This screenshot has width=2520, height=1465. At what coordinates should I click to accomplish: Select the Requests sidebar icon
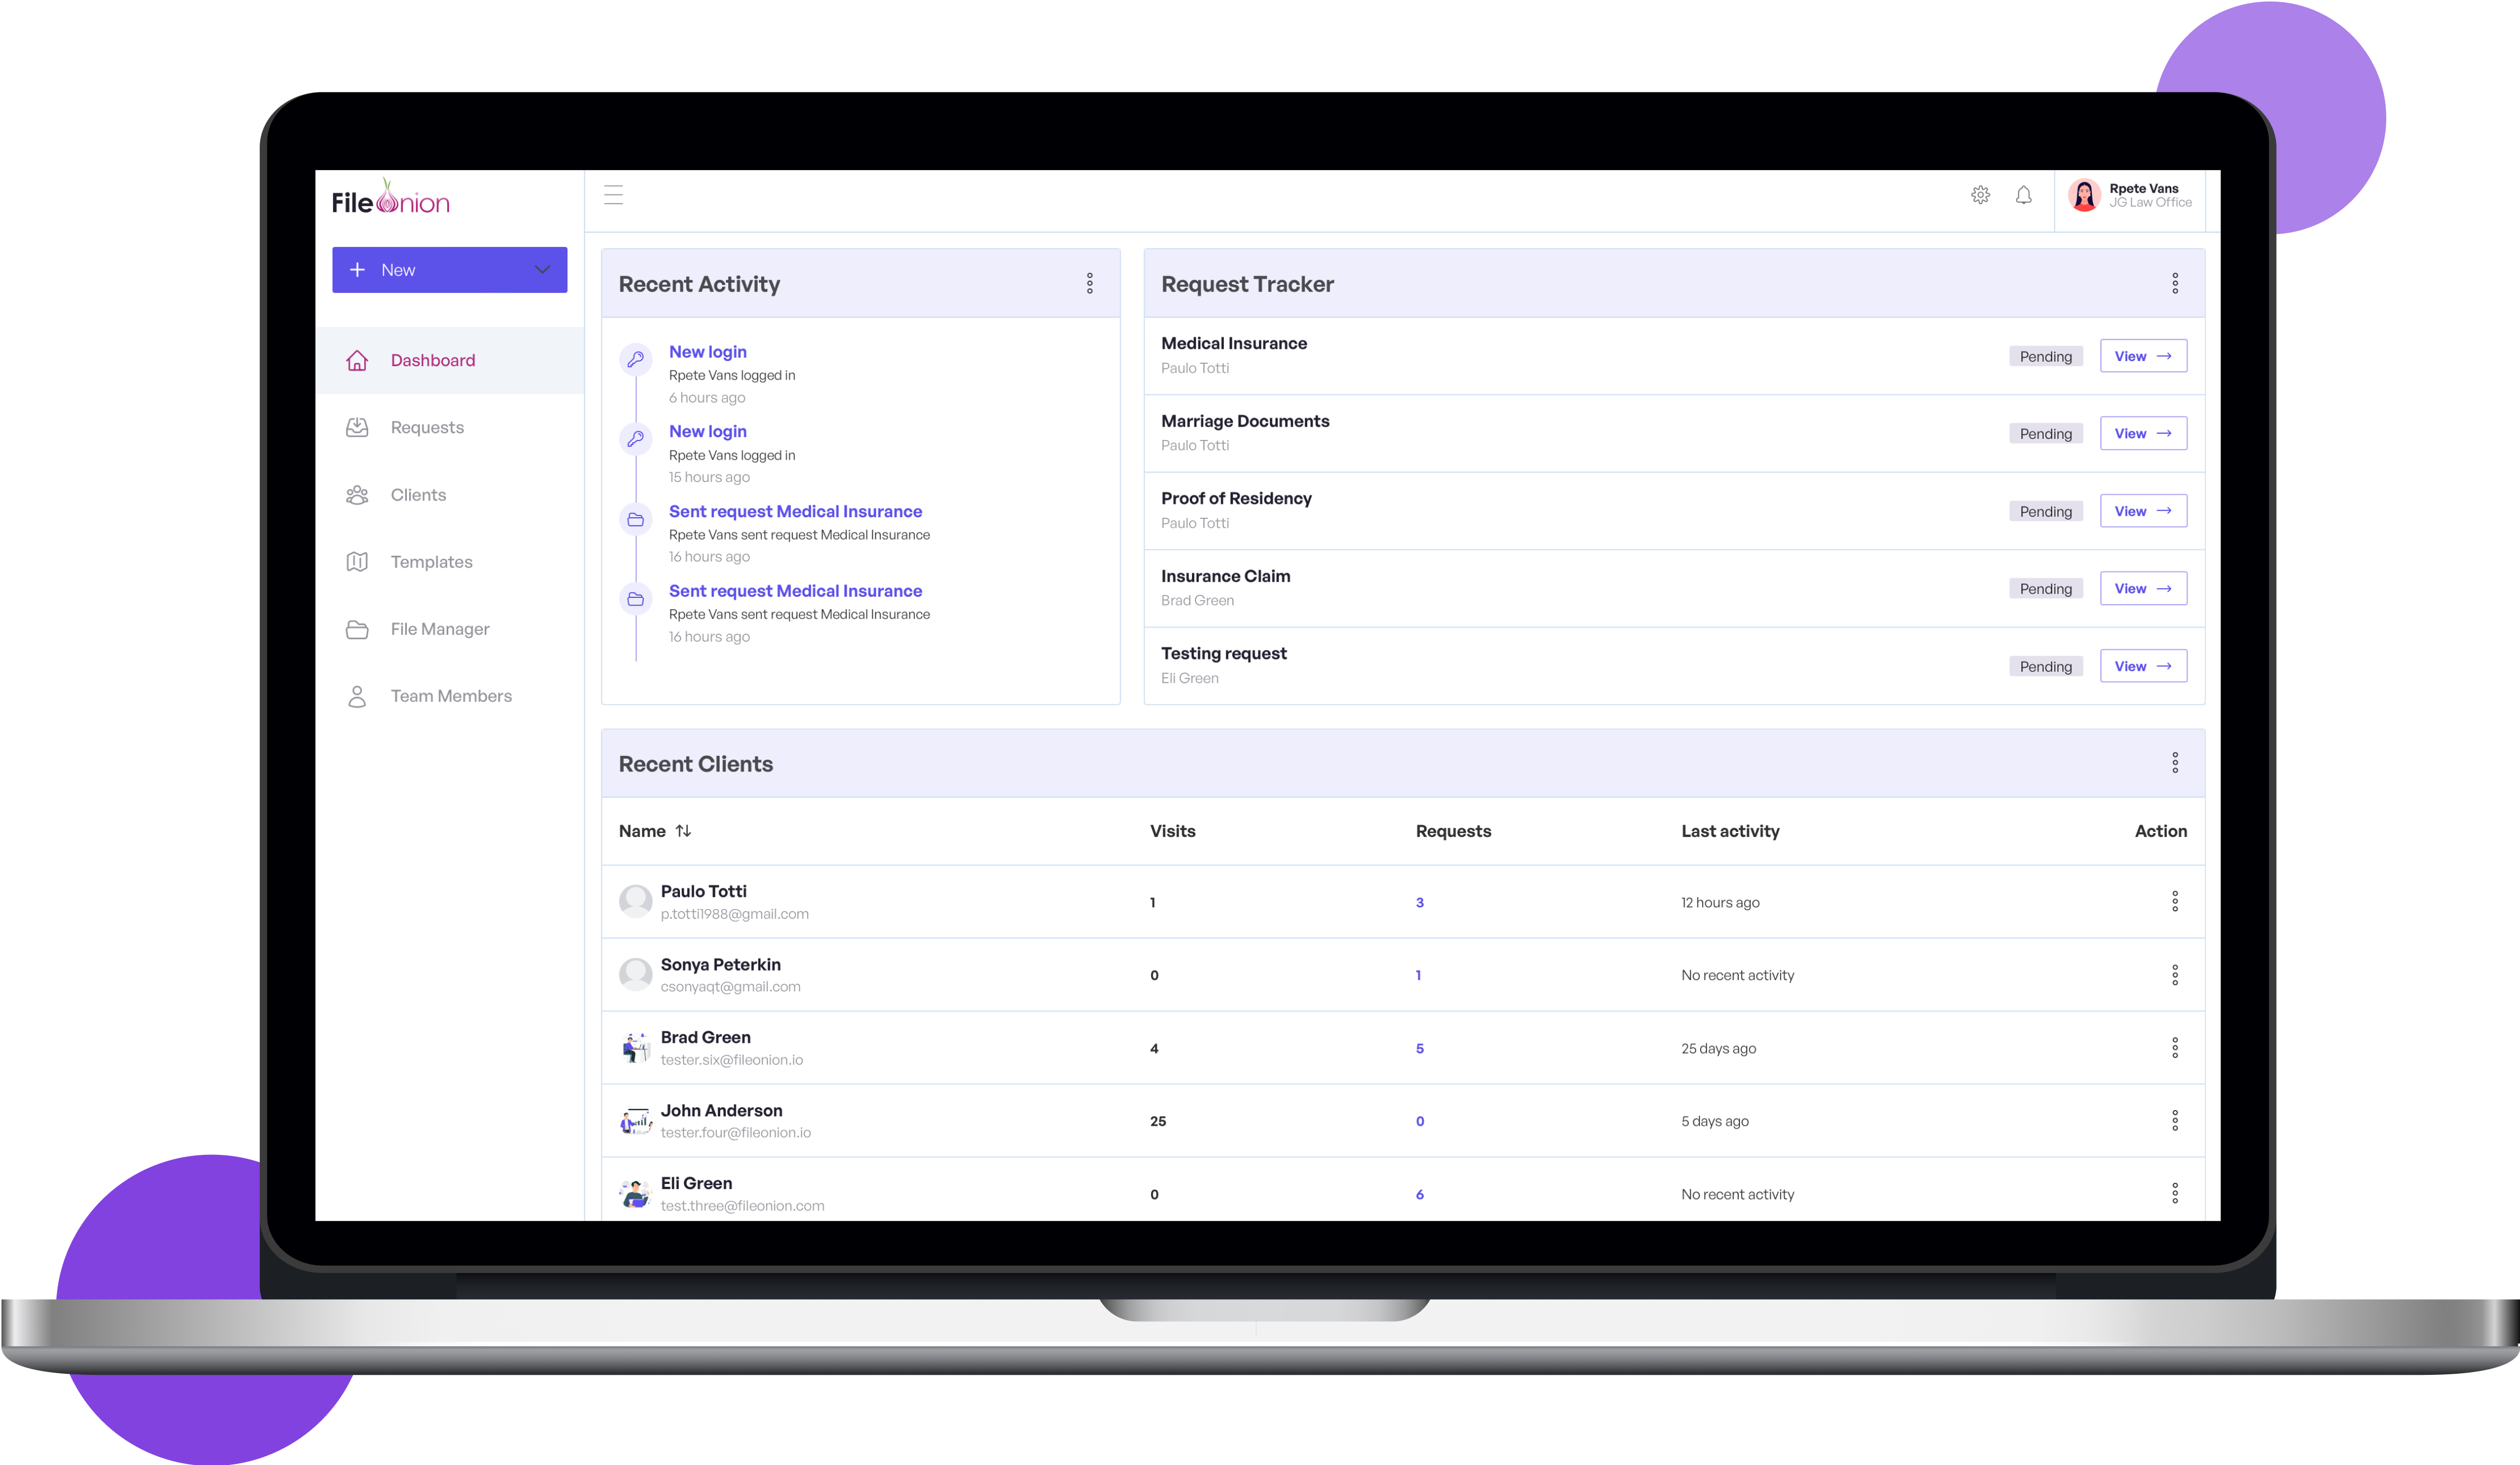click(x=357, y=427)
